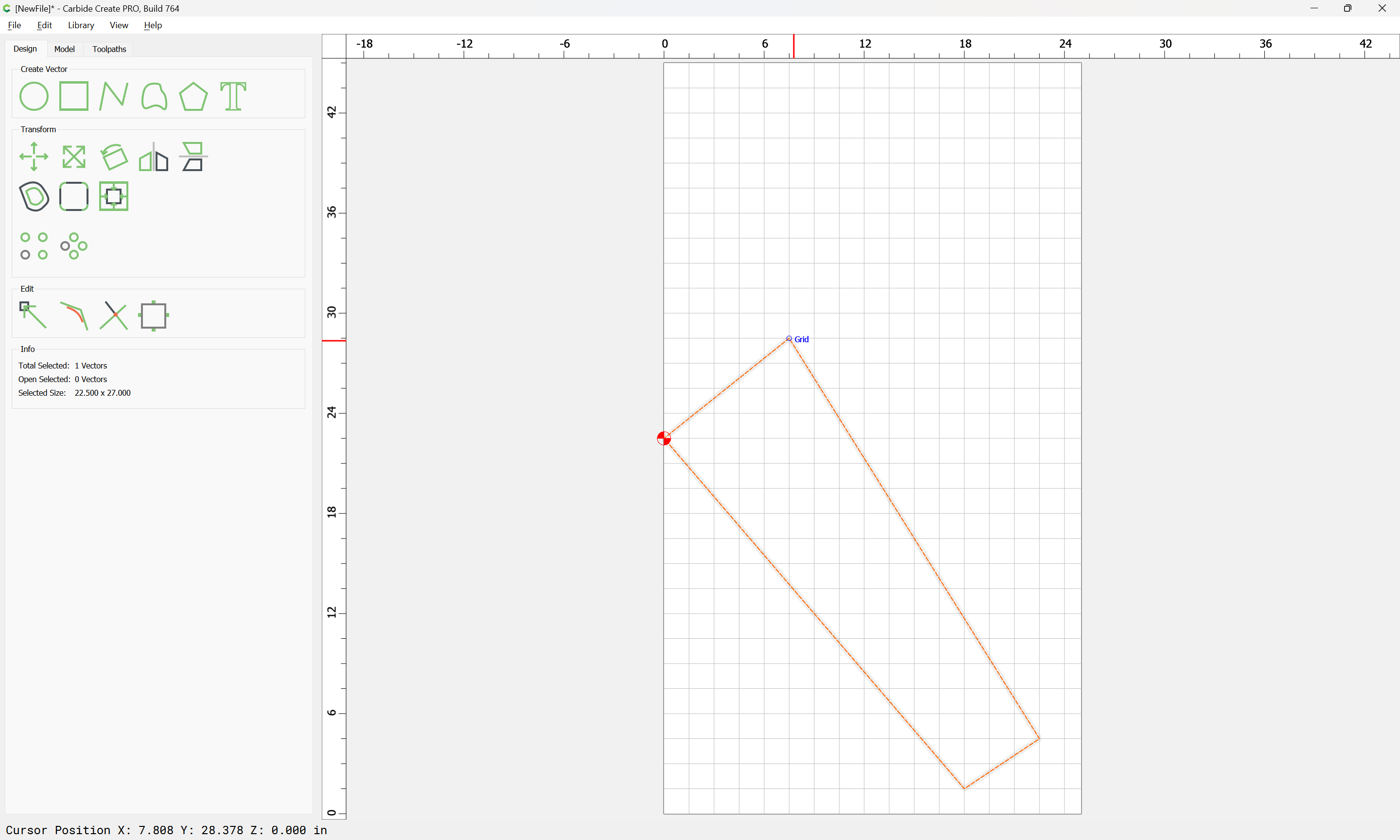Viewport: 1400px width, 840px height.
Task: Open the Offset vector tool
Action: [34, 196]
